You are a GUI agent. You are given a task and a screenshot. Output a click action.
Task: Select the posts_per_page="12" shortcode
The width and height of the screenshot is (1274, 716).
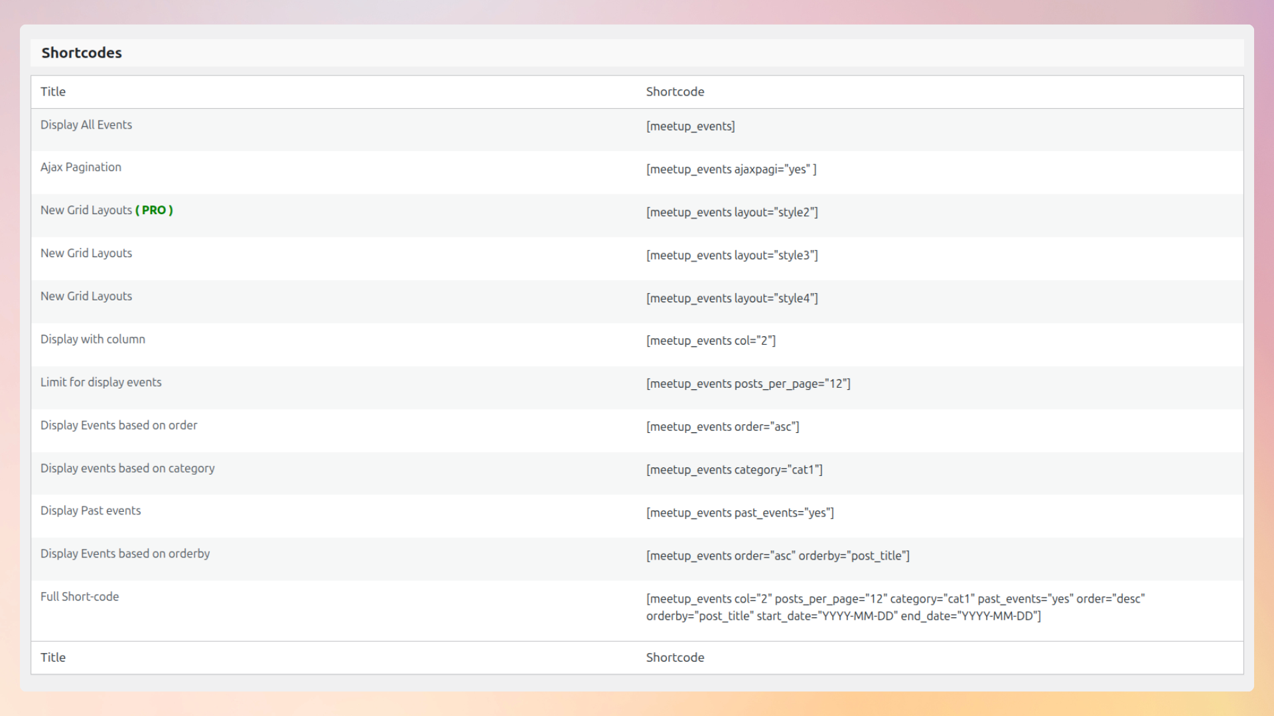click(749, 383)
